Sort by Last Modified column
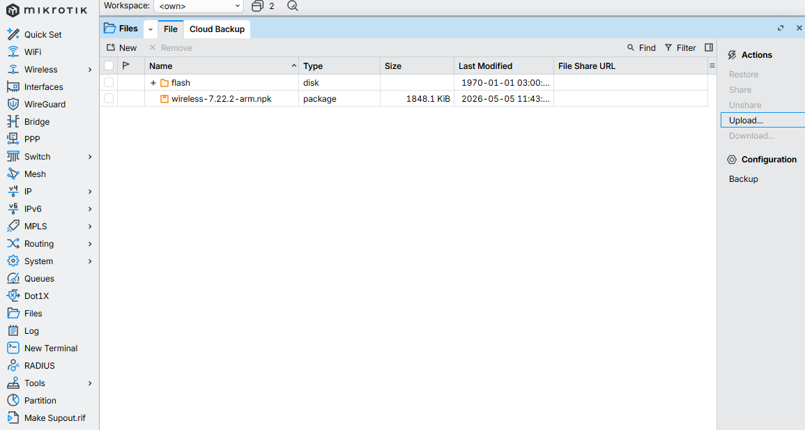The height and width of the screenshot is (430, 805). (504, 66)
